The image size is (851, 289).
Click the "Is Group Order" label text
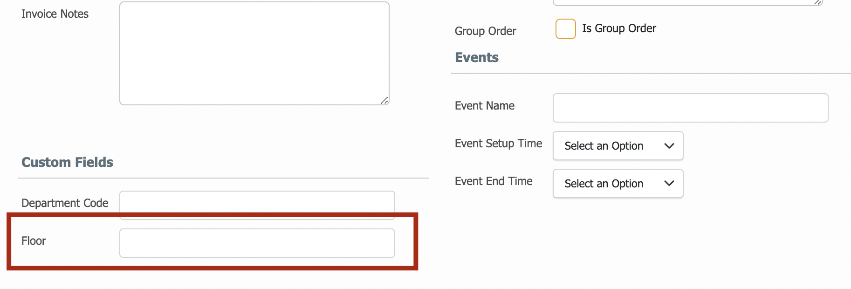tap(619, 28)
